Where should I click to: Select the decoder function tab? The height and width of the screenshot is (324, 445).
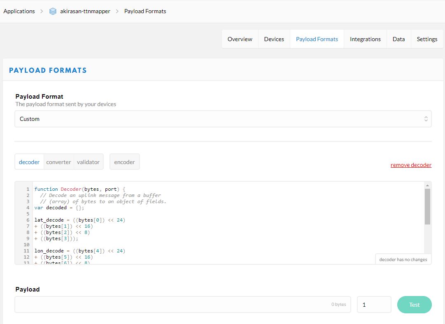[29, 162]
